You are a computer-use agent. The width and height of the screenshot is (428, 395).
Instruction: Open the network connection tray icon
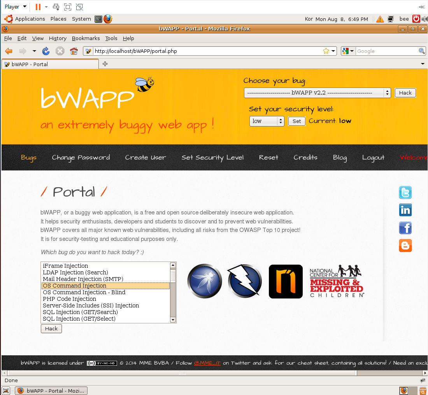pos(391,19)
